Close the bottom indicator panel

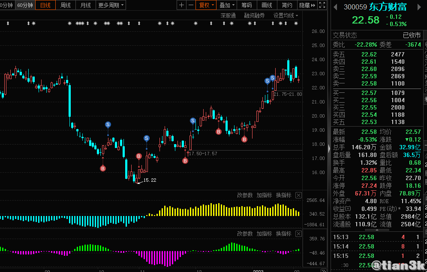coord(298,234)
